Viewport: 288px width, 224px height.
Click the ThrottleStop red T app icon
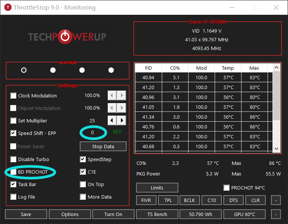8,7
